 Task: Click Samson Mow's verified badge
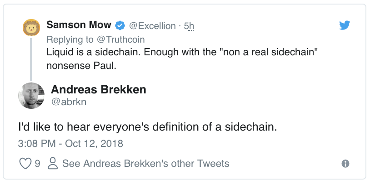pos(121,25)
